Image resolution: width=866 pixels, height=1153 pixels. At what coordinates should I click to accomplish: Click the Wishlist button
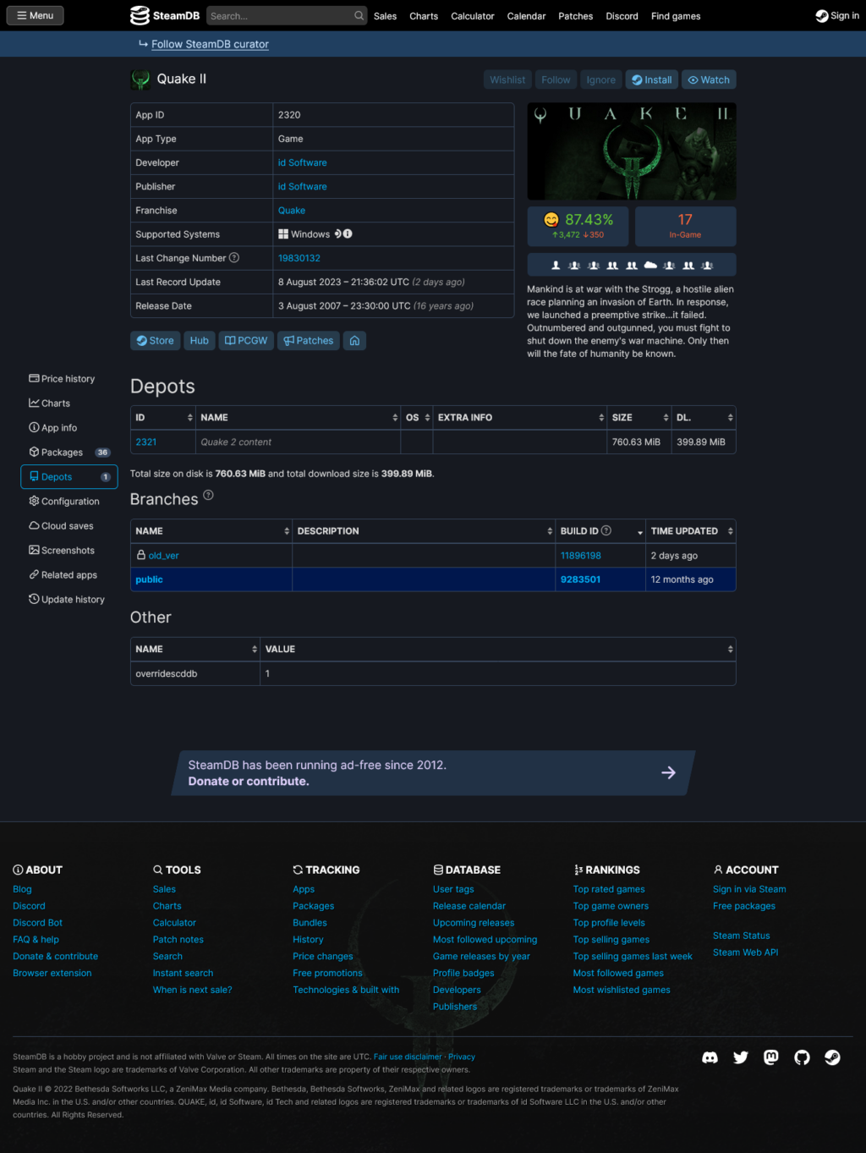tap(507, 80)
